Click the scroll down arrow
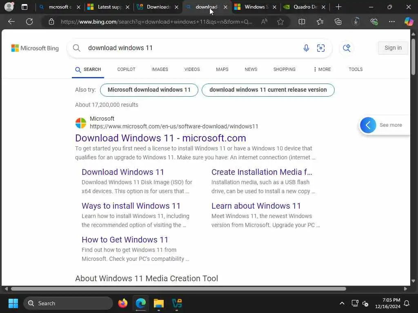Screen dimensions: 418x313 click(413, 281)
